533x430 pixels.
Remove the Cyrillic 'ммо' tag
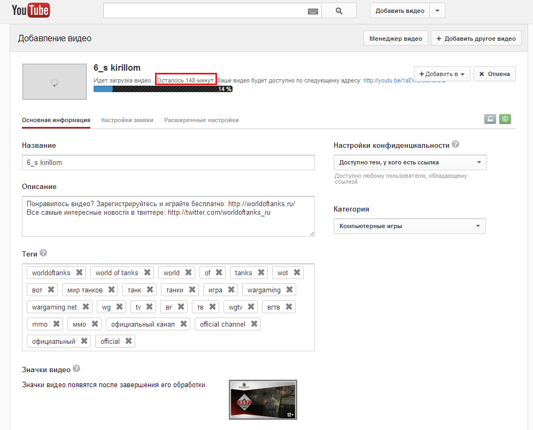95,324
